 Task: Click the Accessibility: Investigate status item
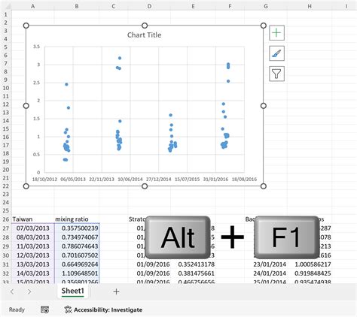point(103,309)
